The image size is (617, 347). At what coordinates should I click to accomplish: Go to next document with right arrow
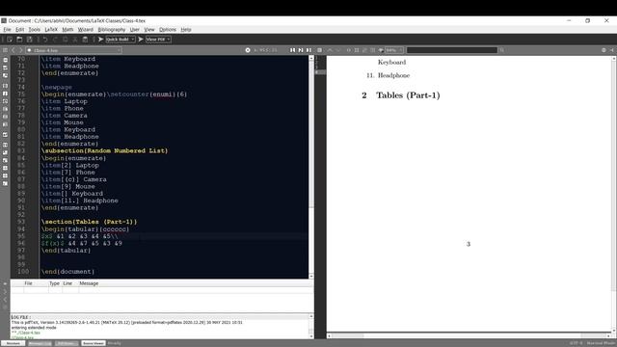pos(21,50)
